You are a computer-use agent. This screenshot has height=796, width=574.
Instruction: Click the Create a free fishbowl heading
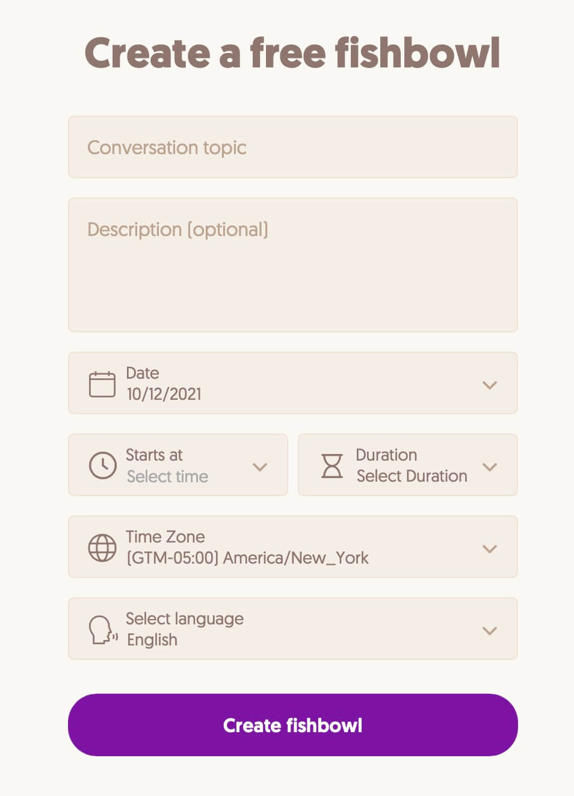pos(292,53)
